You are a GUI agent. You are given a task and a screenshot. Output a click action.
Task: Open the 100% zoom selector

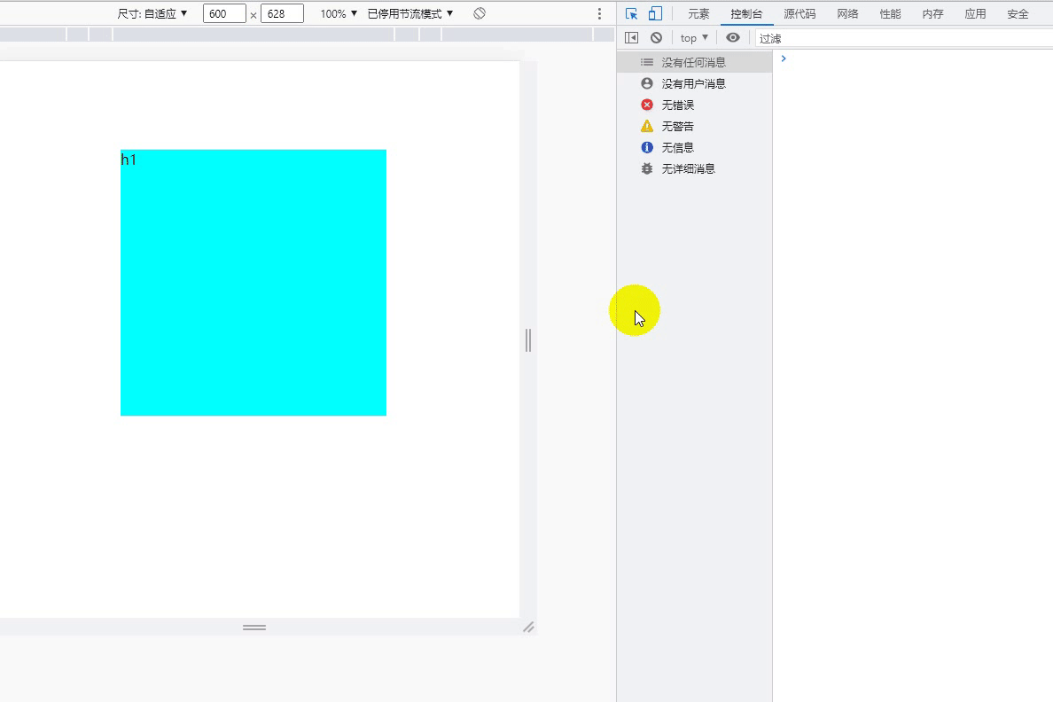pos(336,13)
